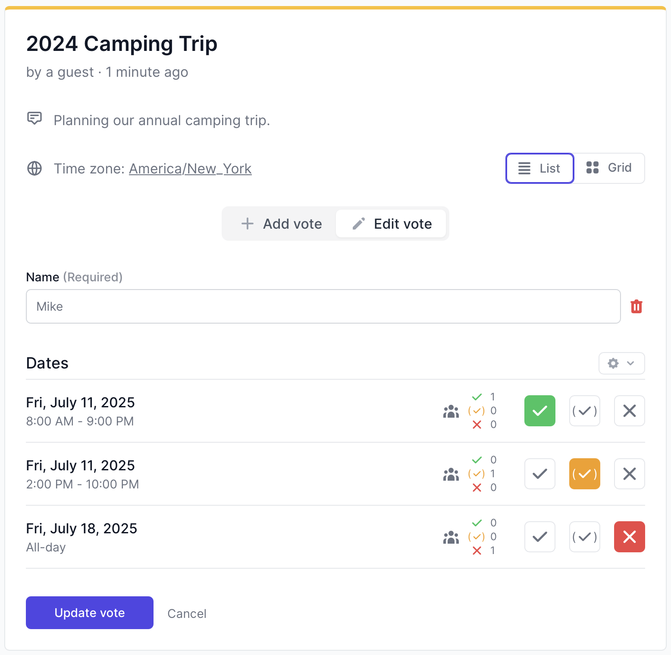
Task: Select the description comment icon
Action: click(35, 118)
